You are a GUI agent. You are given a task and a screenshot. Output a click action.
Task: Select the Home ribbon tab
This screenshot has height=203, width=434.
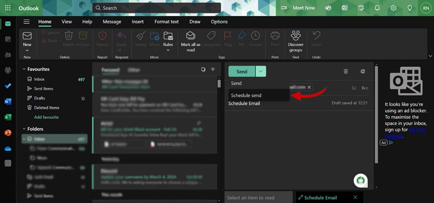(x=45, y=22)
